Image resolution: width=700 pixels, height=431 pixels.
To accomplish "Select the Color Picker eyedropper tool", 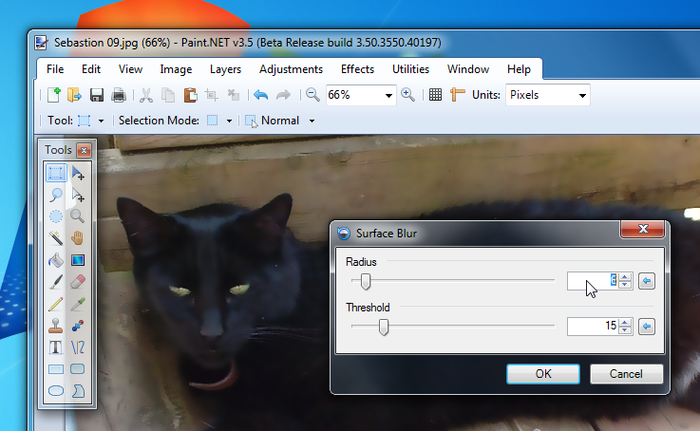I will pos(78,304).
